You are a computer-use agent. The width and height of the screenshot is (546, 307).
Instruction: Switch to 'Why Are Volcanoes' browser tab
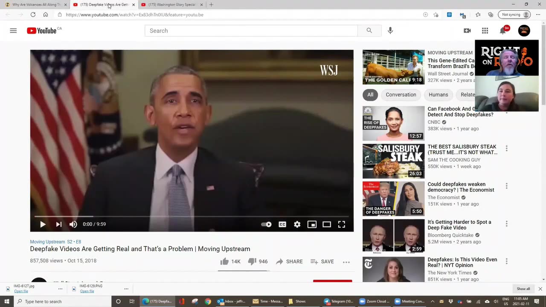[36, 5]
